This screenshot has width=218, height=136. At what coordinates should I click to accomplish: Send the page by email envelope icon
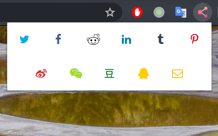coord(177,74)
